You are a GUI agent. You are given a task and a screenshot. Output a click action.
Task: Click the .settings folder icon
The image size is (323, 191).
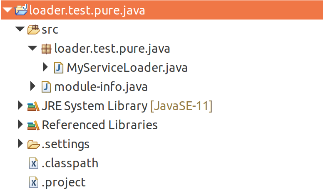[34, 144]
